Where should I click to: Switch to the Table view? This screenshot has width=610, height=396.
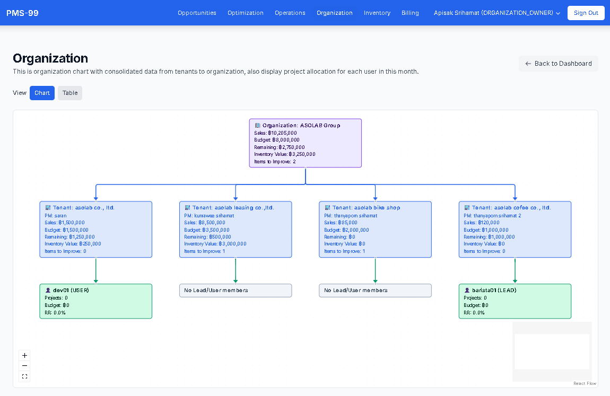[69, 93]
